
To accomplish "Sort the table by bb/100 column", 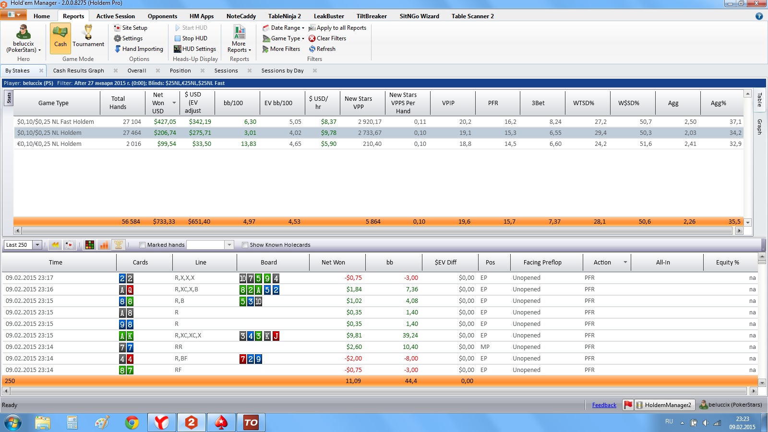I will 233,103.
